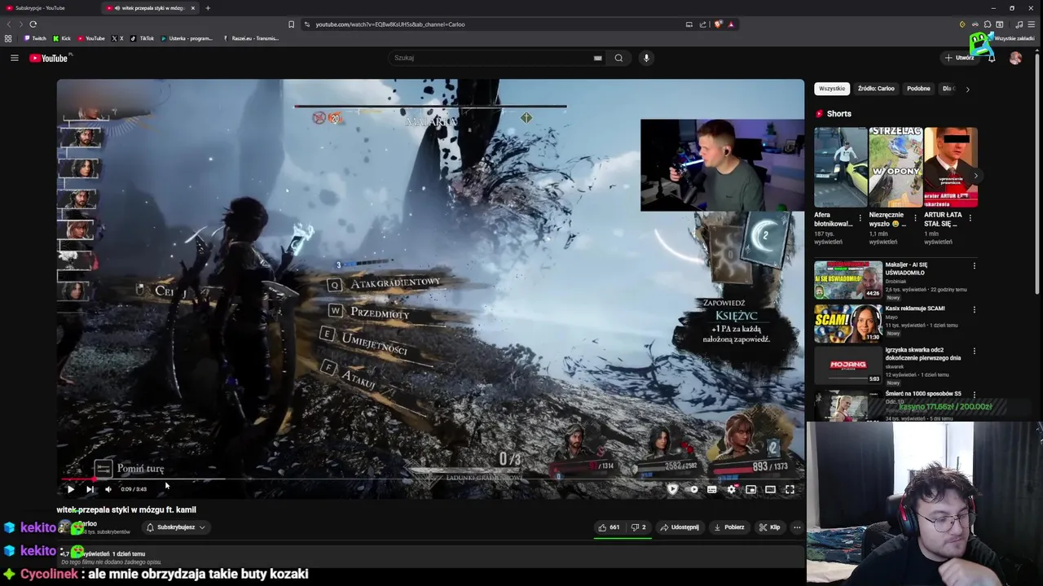Open Twitch bookmark
The width and height of the screenshot is (1043, 586).
35,38
